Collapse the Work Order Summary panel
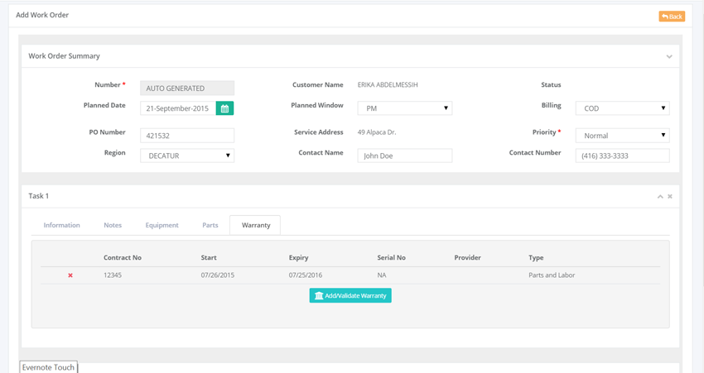 point(669,56)
